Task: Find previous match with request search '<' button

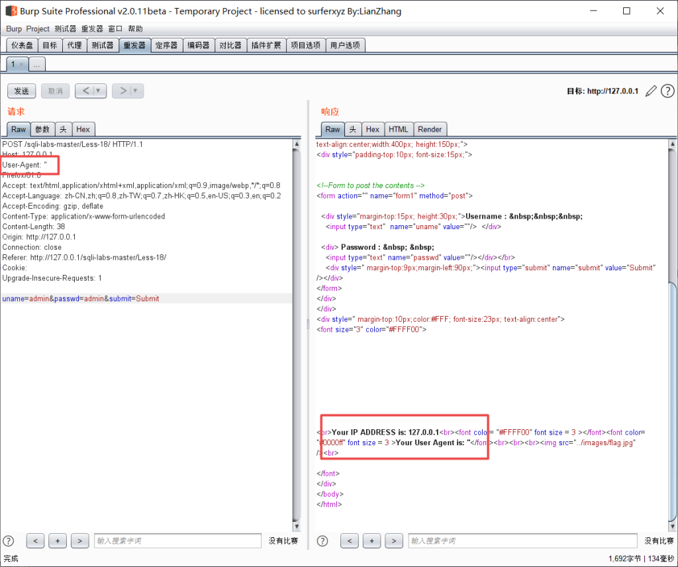Action: (36, 541)
